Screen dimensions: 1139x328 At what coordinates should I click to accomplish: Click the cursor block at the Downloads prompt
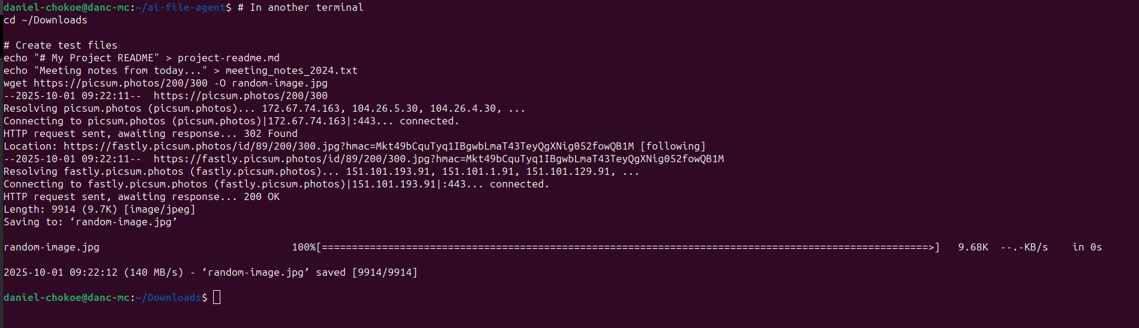coord(217,297)
